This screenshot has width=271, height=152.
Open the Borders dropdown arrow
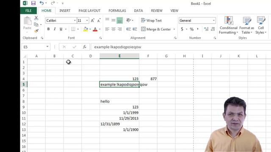pyautogui.click(x=78, y=29)
